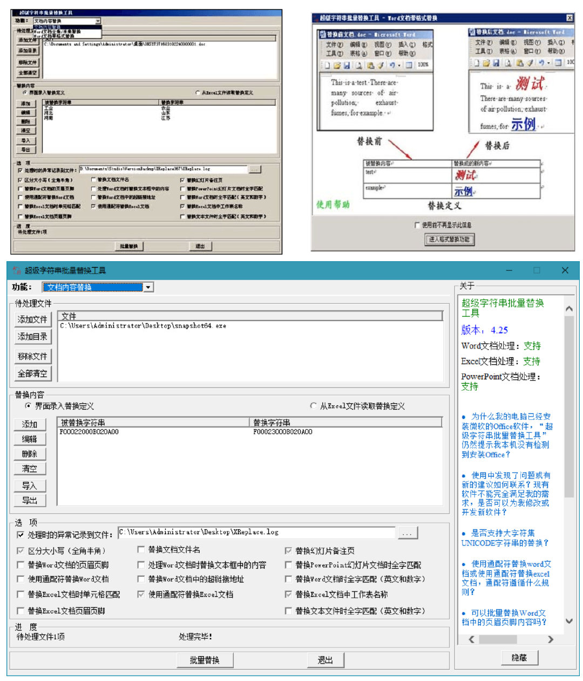Open the 为什么我的电脑已经安装微软的Office软件 help link

(507, 435)
